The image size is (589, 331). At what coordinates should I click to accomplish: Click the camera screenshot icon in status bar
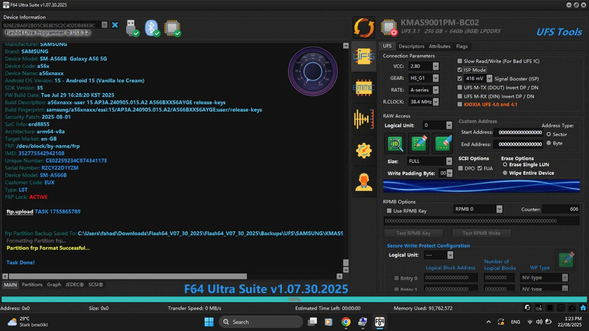(x=572, y=308)
